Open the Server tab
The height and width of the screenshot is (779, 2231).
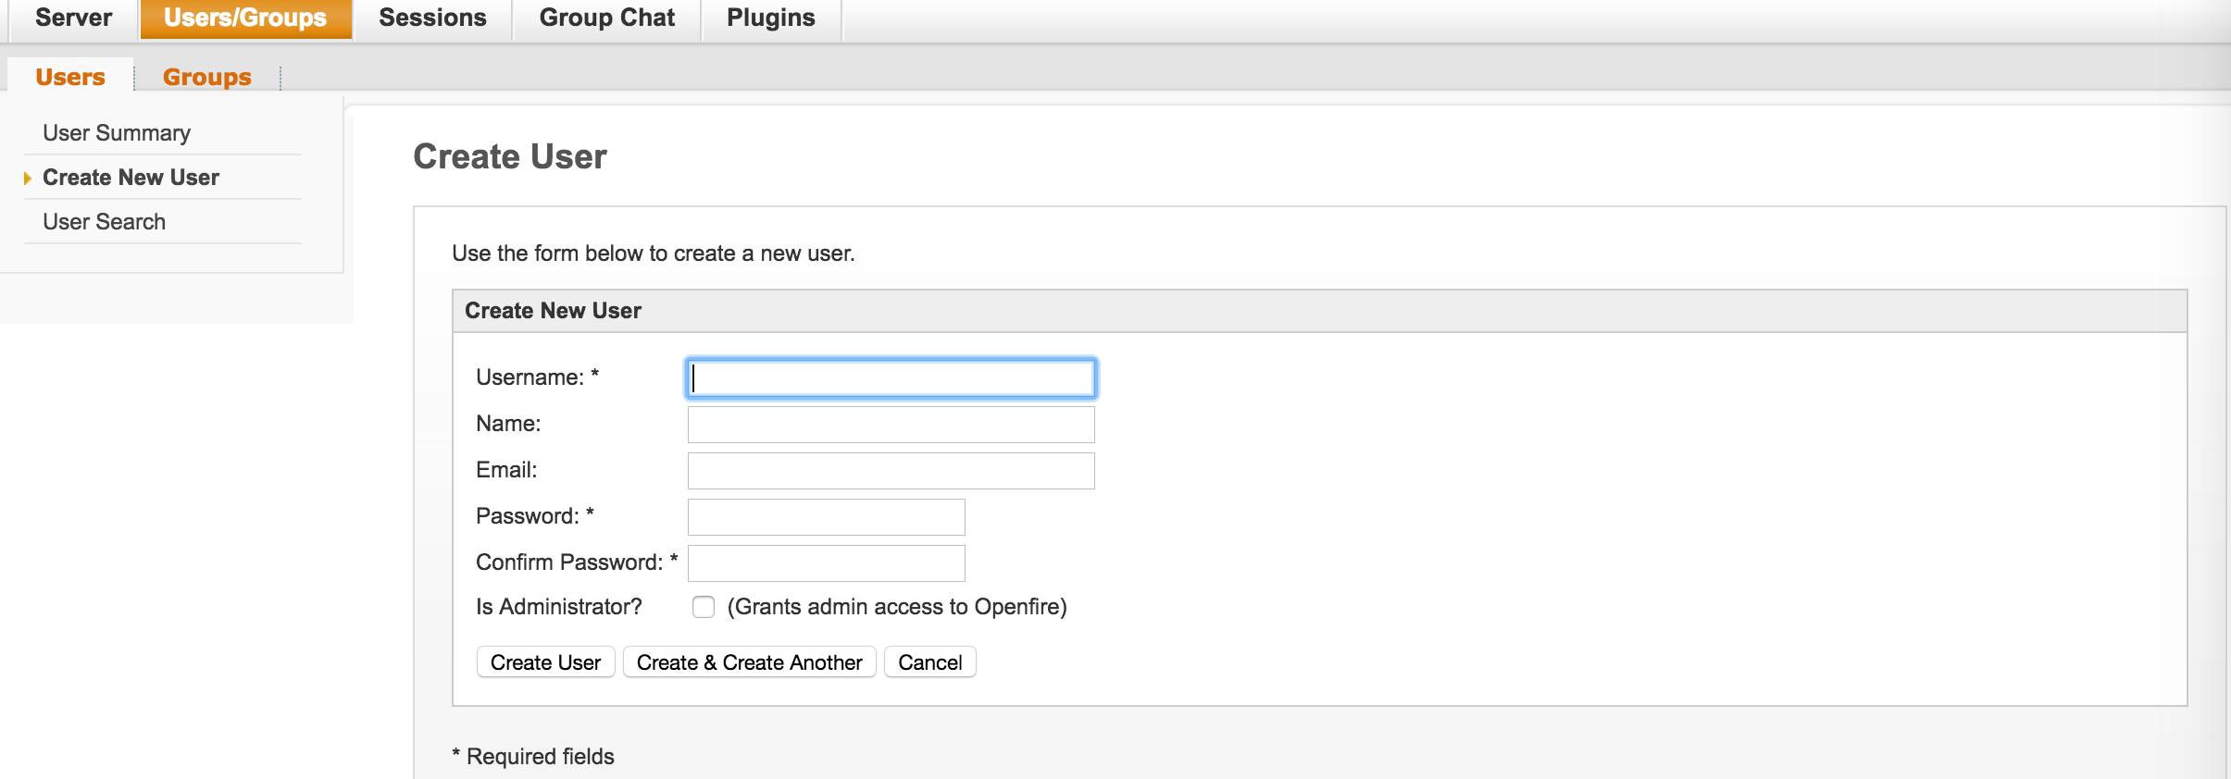coord(73,19)
